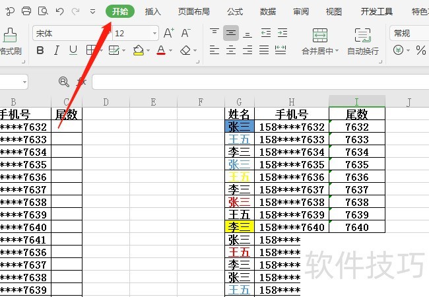Image resolution: width=429 pixels, height=297 pixels.
Task: Toggle vertical middle alignment
Action: (x=231, y=33)
